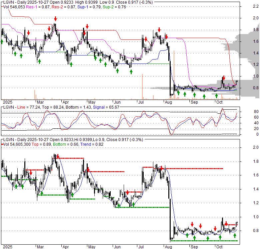260x249 pixels.
Task: Click the red sell arrow above top chart's October spike
Action: coord(224,78)
